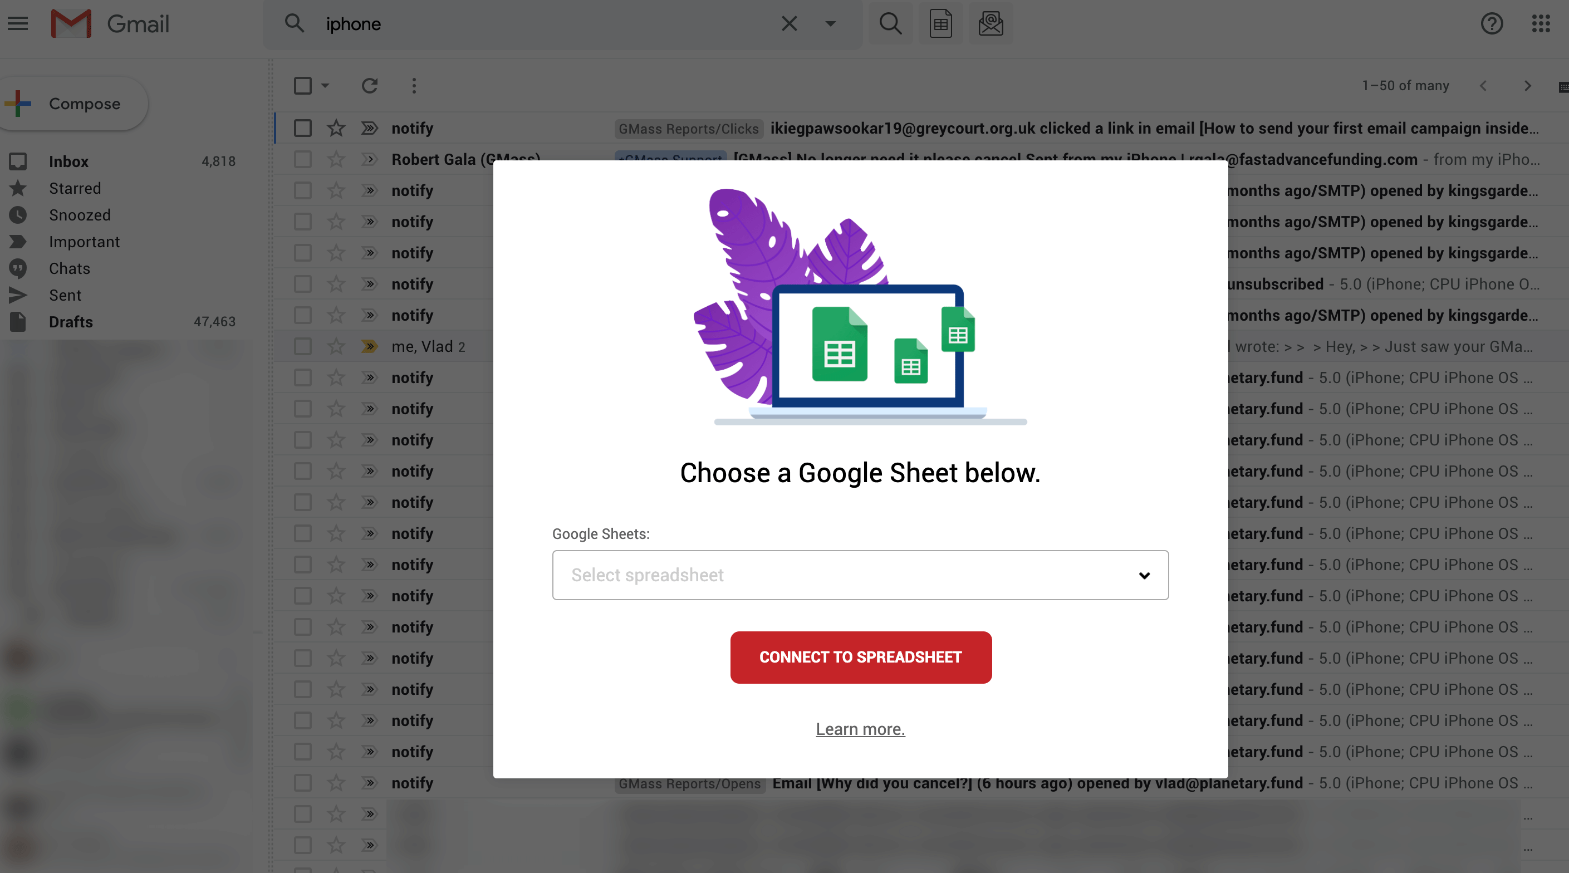Clear the iphone search query
Screen dimensions: 1569x873
pyautogui.click(x=789, y=24)
